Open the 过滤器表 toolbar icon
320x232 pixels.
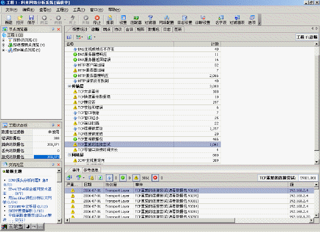(237, 20)
